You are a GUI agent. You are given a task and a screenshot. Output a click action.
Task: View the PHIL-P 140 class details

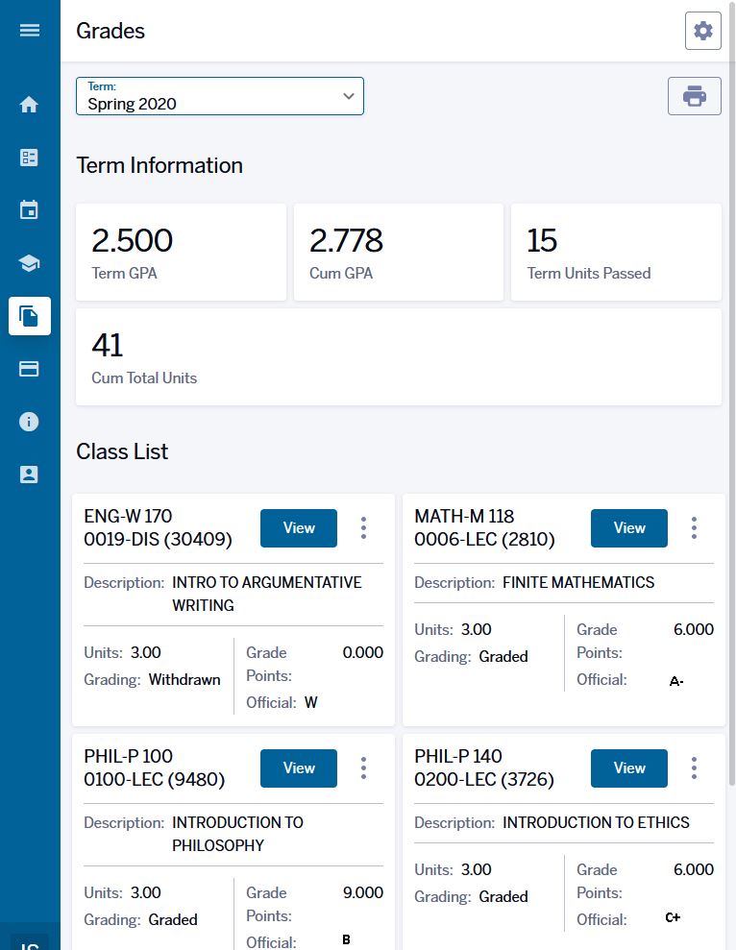(x=629, y=767)
